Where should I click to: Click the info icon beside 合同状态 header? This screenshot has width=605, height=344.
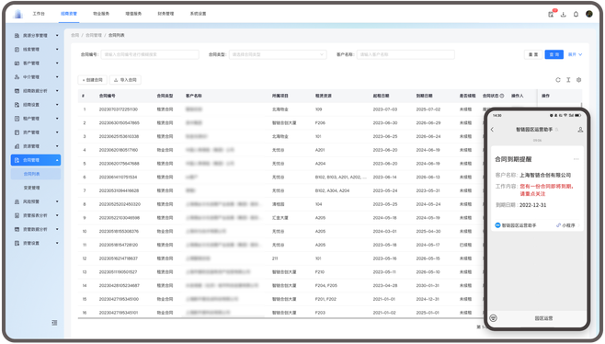502,96
